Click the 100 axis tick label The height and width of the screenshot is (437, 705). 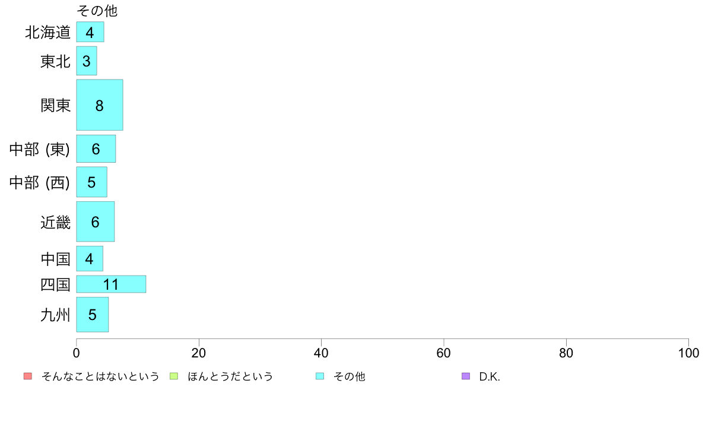688,353
